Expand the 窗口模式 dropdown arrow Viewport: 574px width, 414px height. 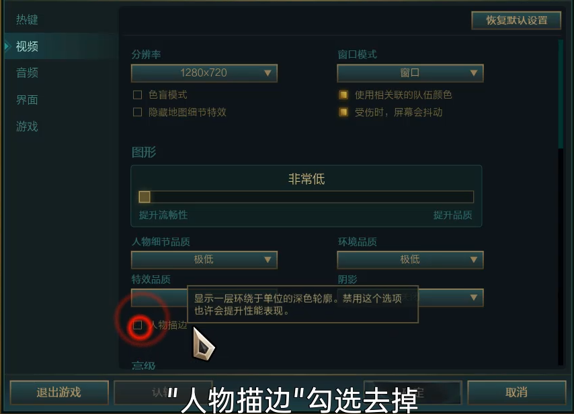474,73
